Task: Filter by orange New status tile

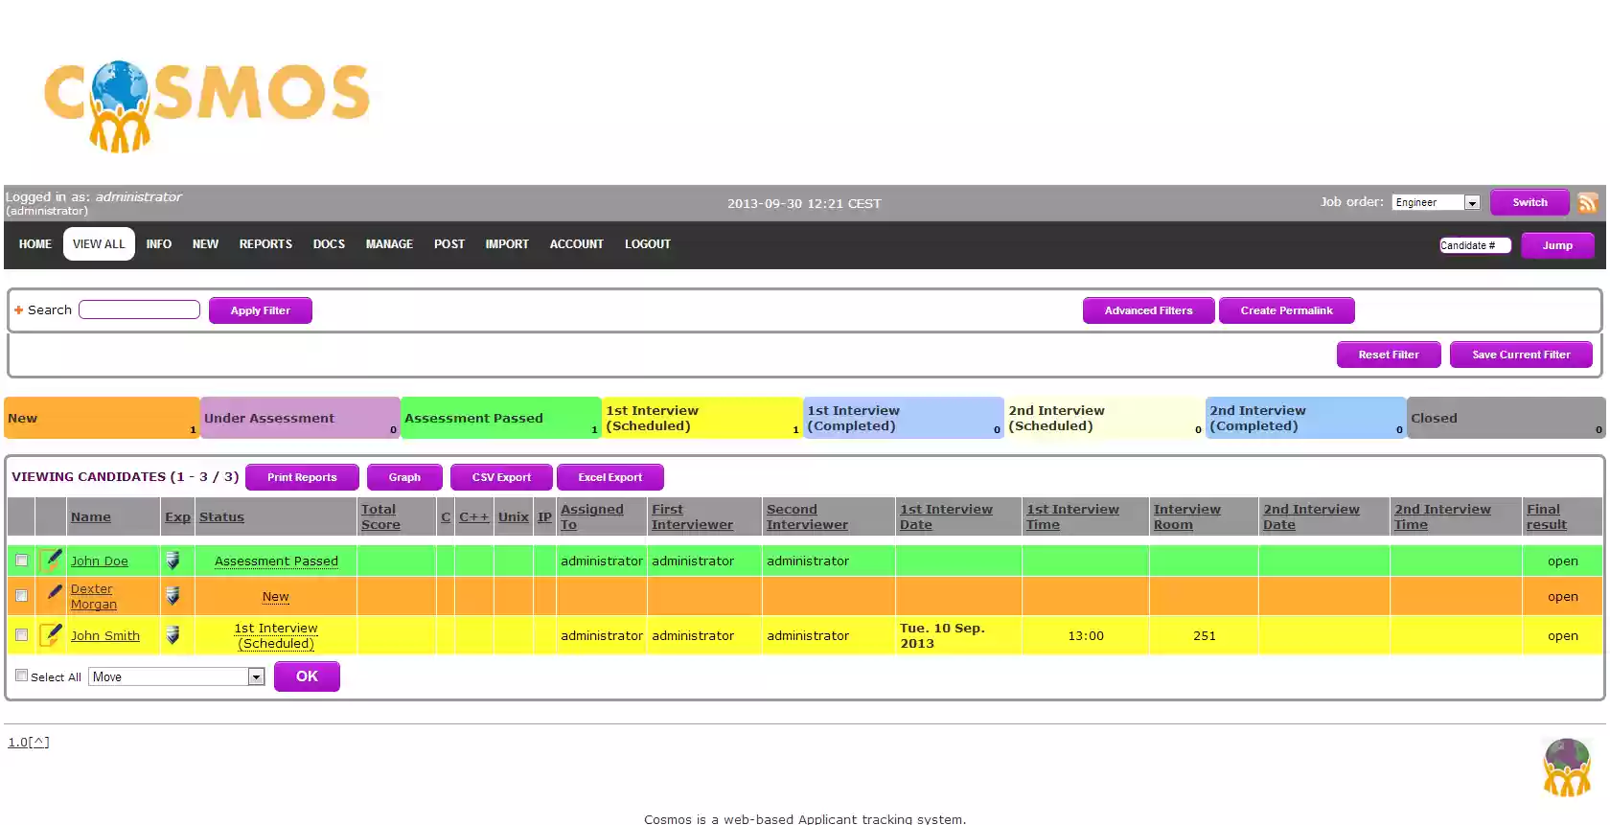Action: click(x=102, y=418)
